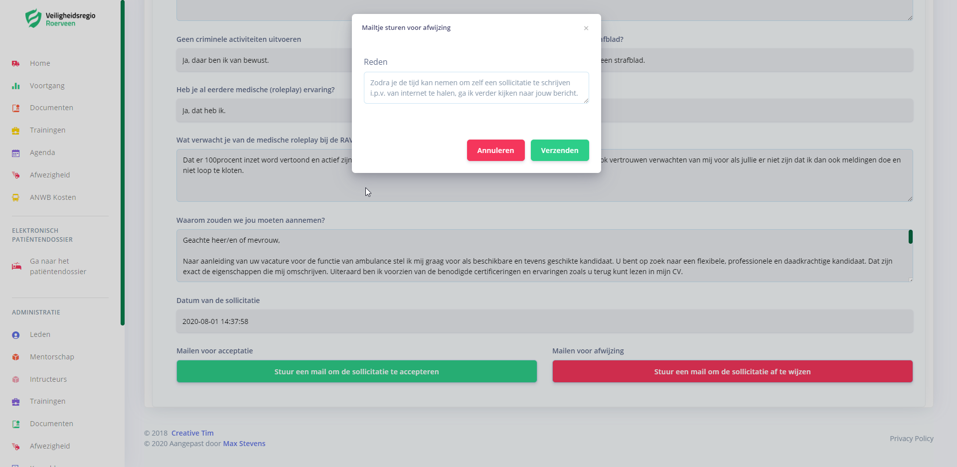Click the Veiligheidsregio Roerveen logo
The height and width of the screenshot is (467, 957).
60,19
